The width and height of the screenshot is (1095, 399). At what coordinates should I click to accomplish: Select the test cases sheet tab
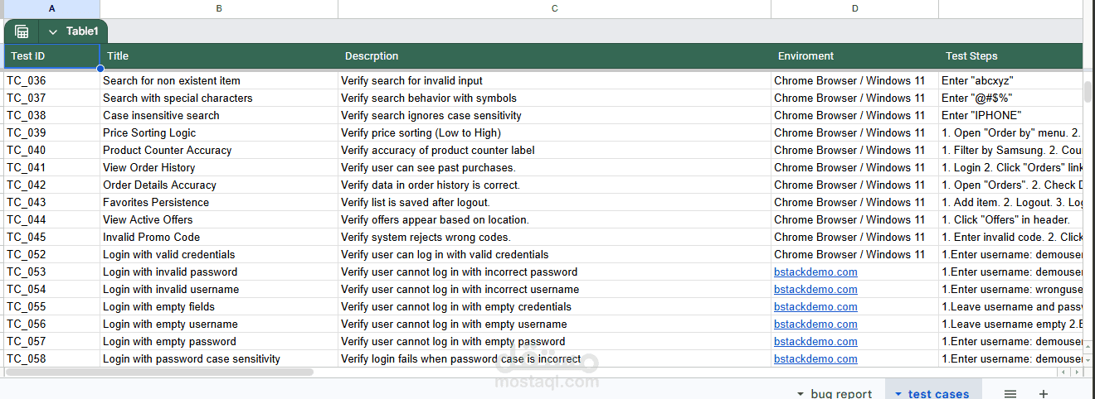(938, 394)
